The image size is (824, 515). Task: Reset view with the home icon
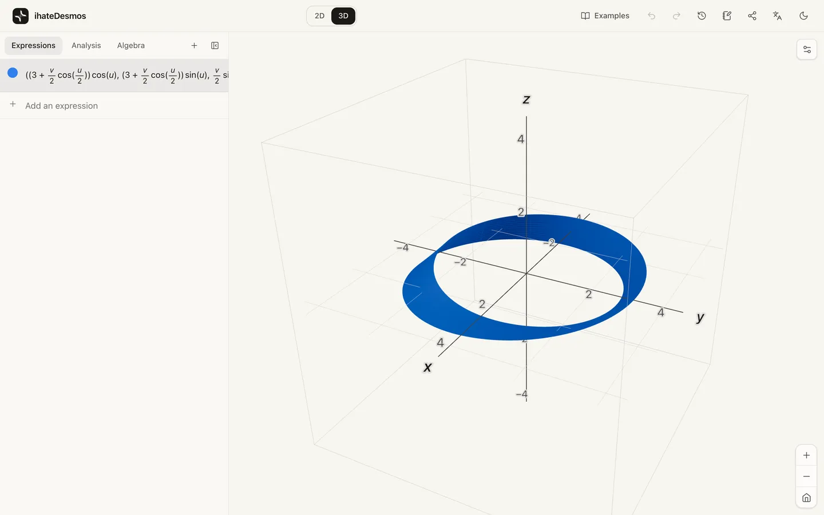click(806, 498)
